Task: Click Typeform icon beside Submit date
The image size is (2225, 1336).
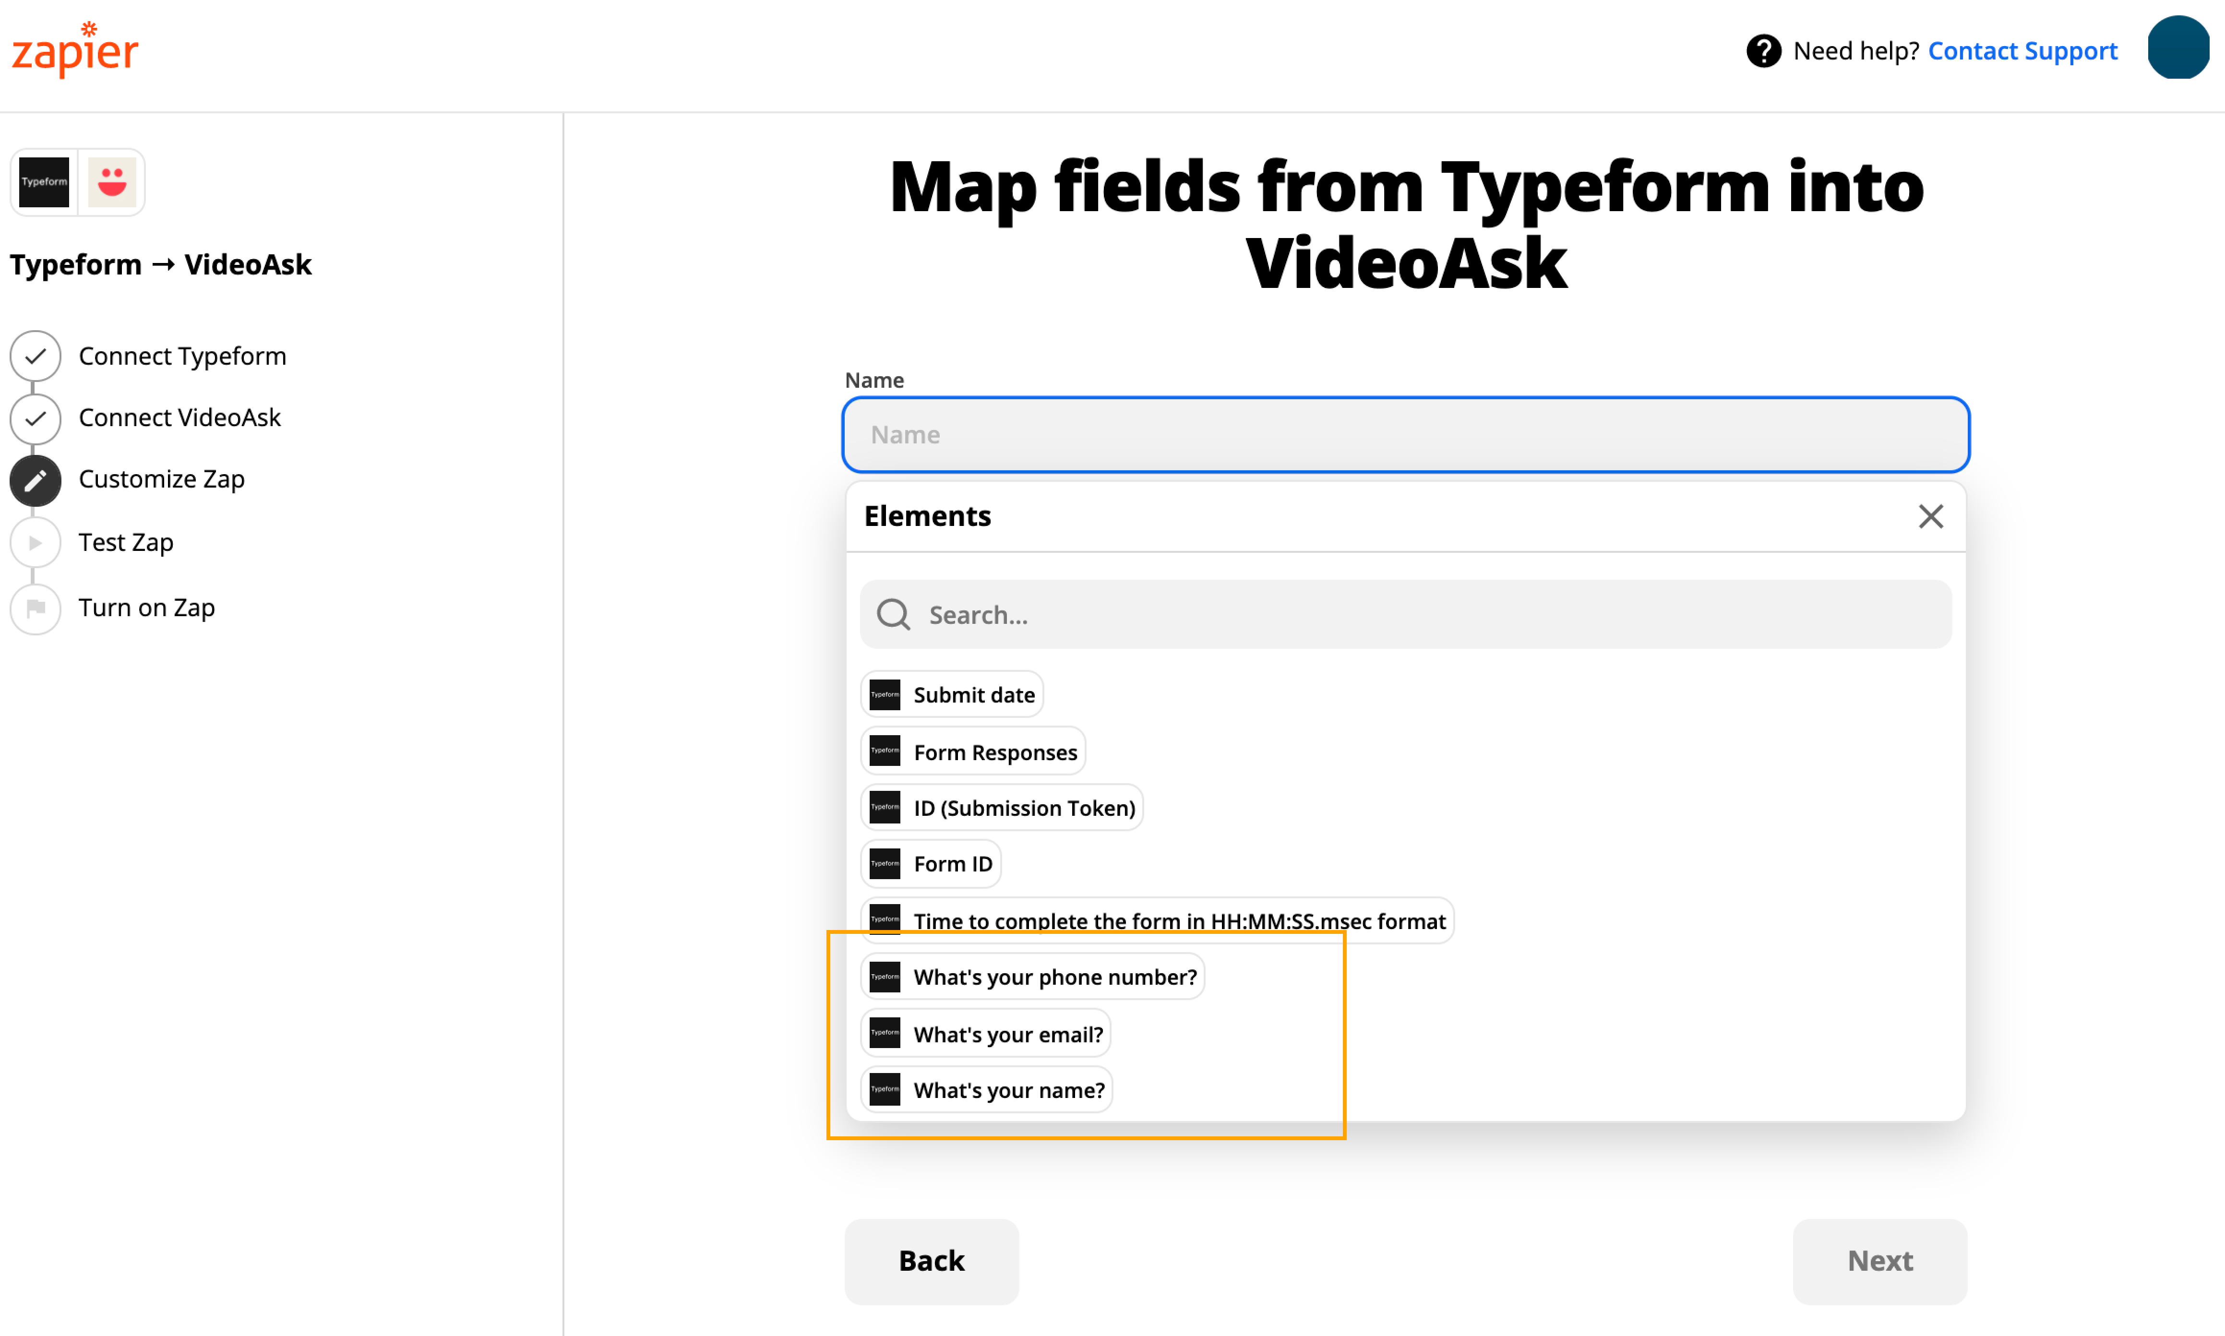Action: tap(884, 694)
